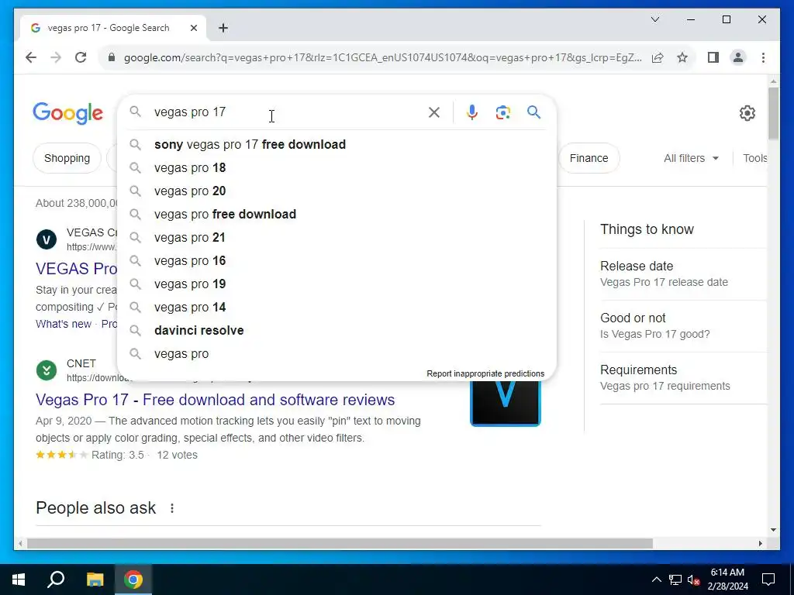Show hidden system tray icons
The width and height of the screenshot is (794, 595).
pyautogui.click(x=656, y=580)
